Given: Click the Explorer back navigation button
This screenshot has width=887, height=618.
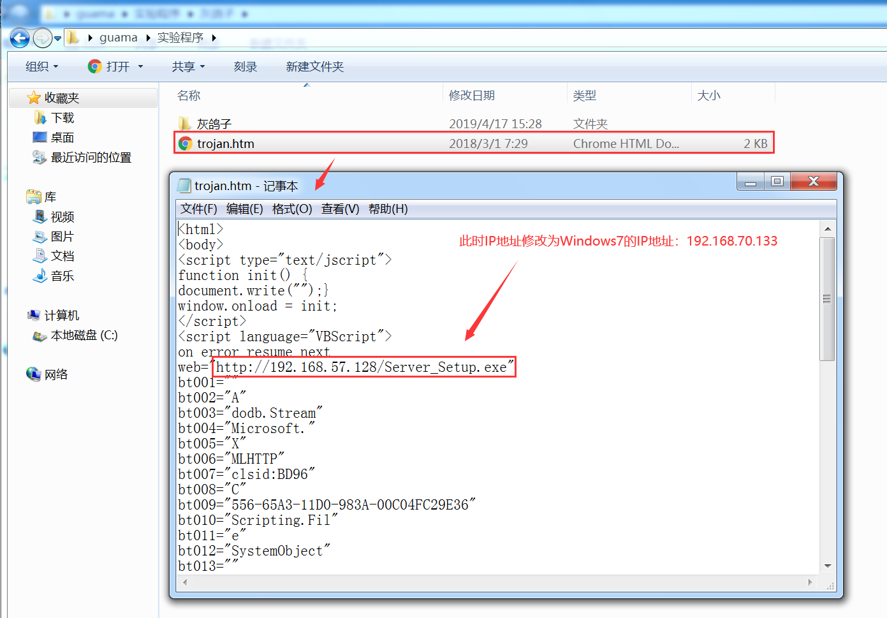Looking at the screenshot, I should pyautogui.click(x=20, y=38).
